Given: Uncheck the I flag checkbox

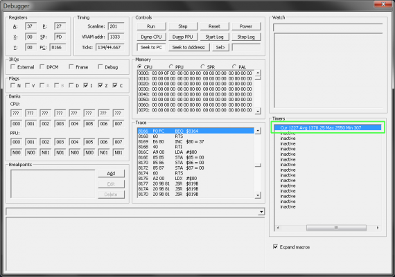Looking at the screenshot, I should coord(86,86).
